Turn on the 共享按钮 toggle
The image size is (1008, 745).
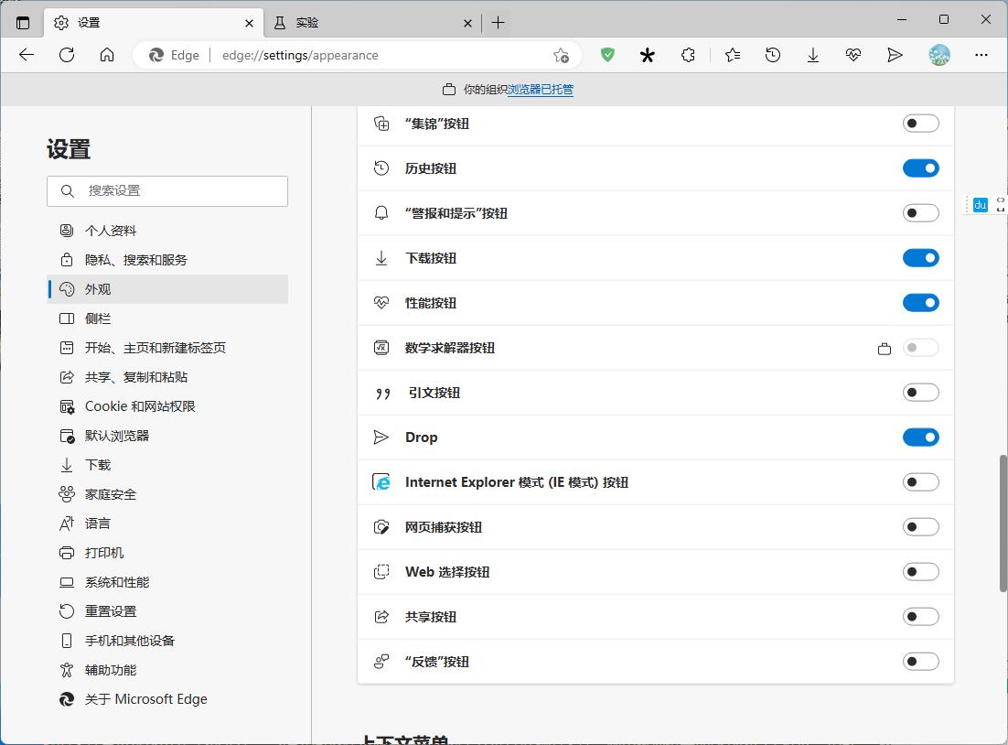coord(920,616)
